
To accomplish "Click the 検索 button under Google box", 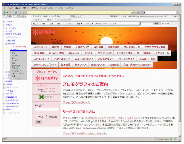I will (39, 122).
